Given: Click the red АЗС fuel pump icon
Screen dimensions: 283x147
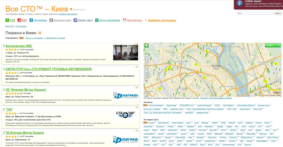Looking at the screenshot, I should (x=19, y=20).
